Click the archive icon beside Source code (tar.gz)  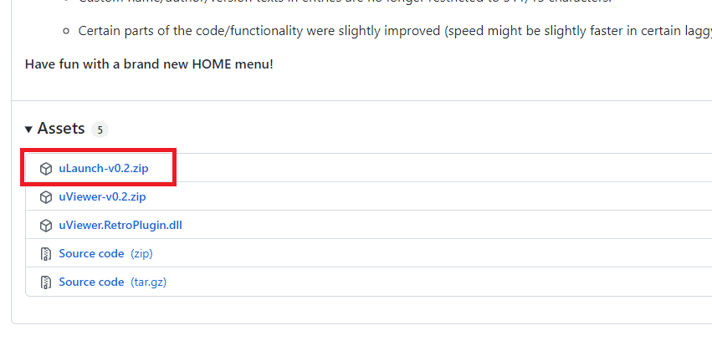coord(46,282)
